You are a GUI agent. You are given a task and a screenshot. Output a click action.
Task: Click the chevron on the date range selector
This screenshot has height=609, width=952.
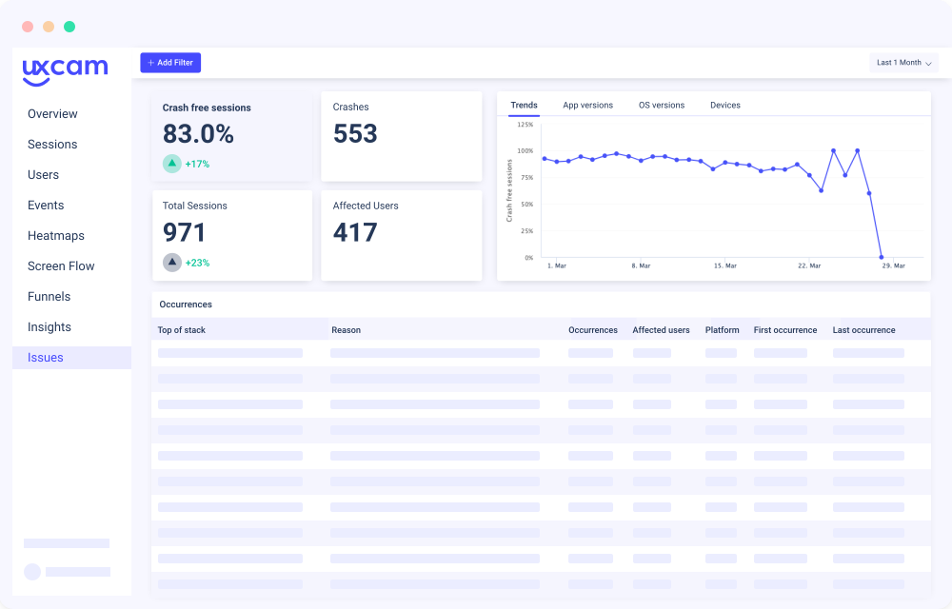928,62
